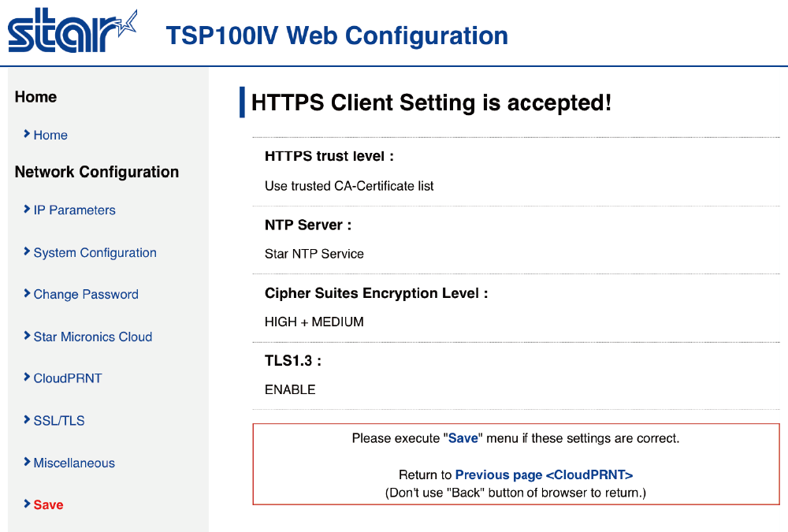Viewport: 788px width, 532px height.
Task: Navigate to Change Password
Action: point(86,295)
